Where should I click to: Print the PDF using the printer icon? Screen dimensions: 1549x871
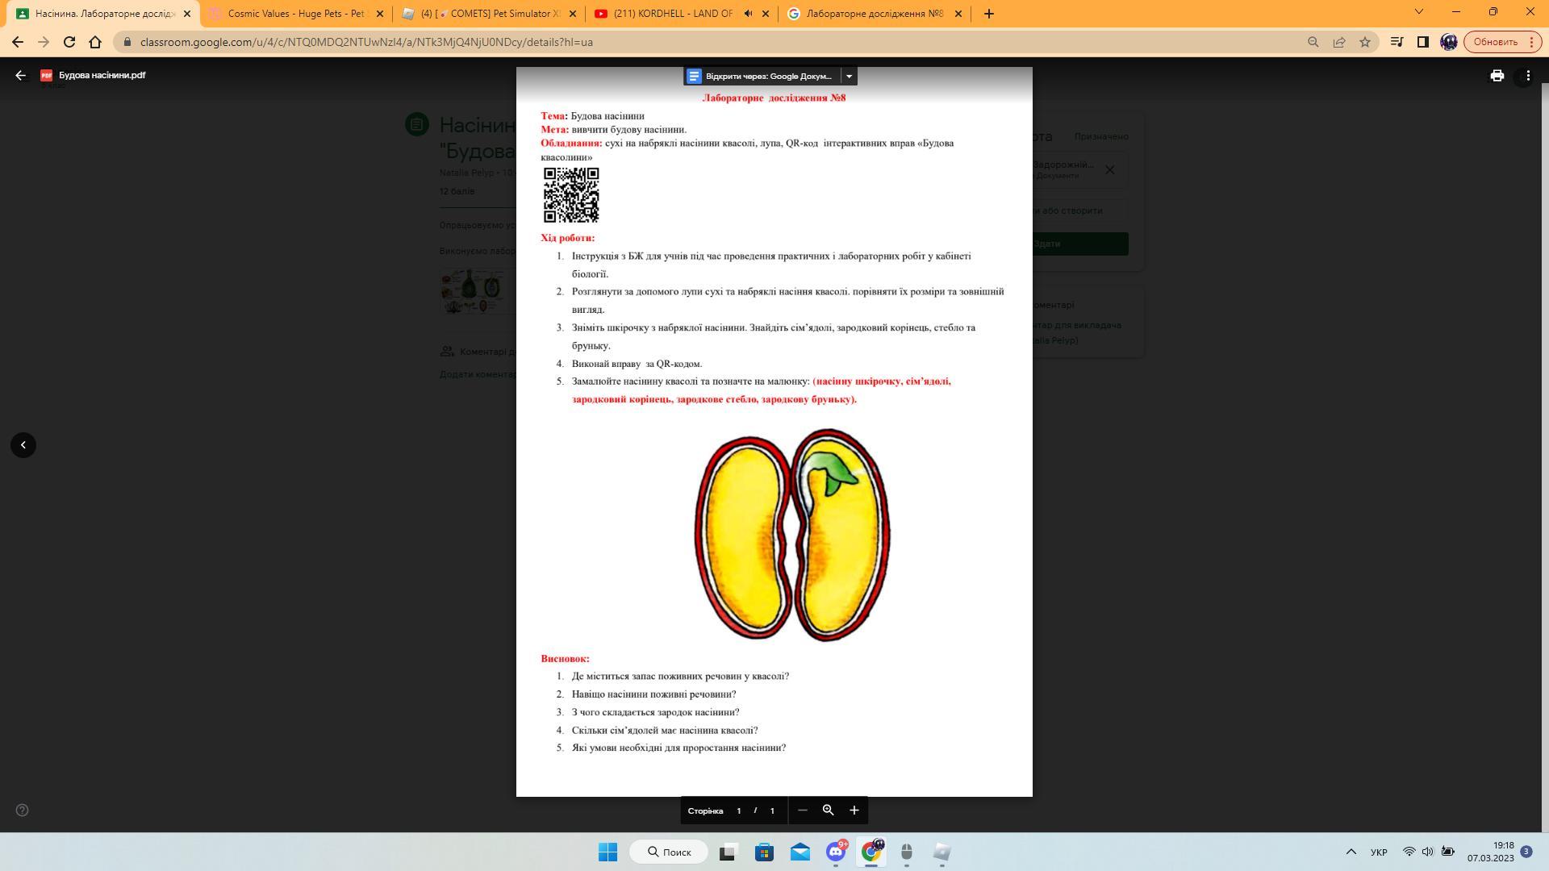pos(1497,76)
